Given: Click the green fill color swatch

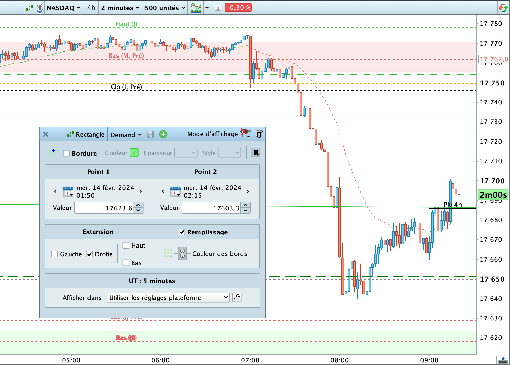Looking at the screenshot, I should click(x=168, y=253).
